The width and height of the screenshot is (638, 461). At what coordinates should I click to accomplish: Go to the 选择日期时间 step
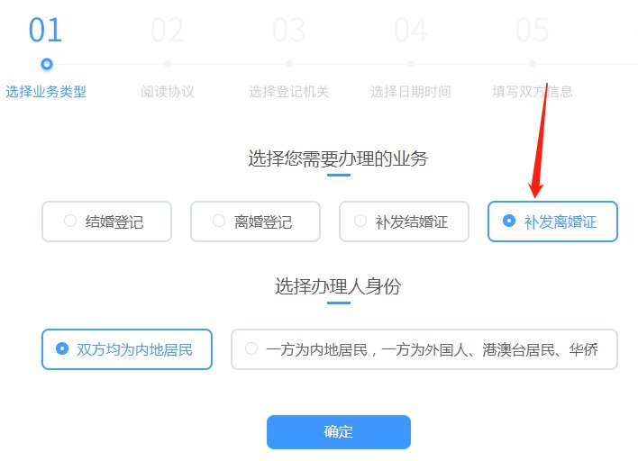(x=411, y=92)
